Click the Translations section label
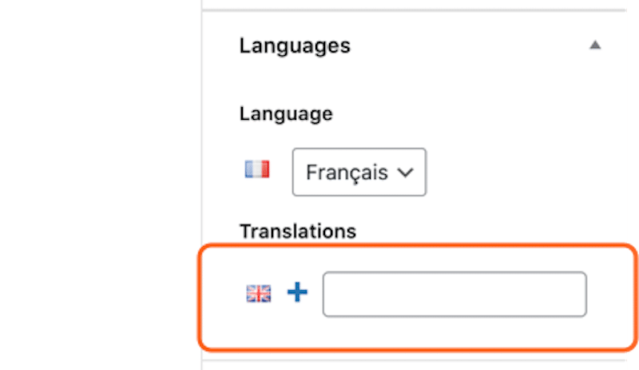The width and height of the screenshot is (639, 370). pyautogui.click(x=298, y=231)
